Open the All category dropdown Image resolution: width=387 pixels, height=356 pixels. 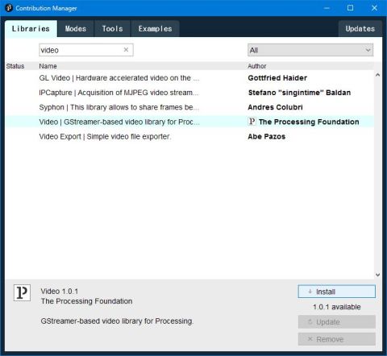[310, 50]
